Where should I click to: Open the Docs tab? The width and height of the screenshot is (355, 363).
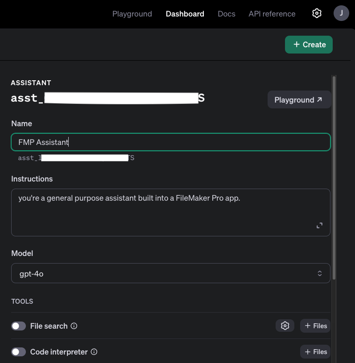coord(226,14)
